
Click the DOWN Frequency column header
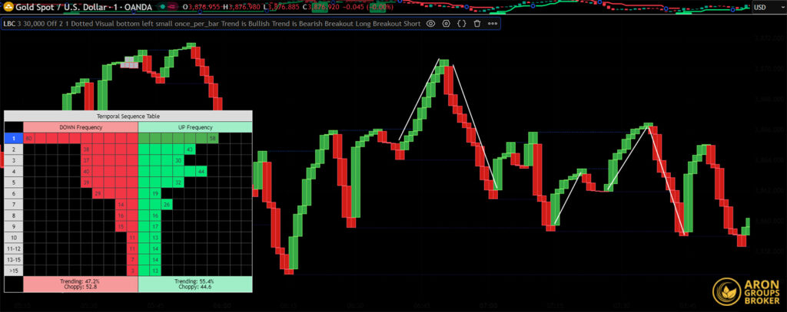(x=81, y=126)
